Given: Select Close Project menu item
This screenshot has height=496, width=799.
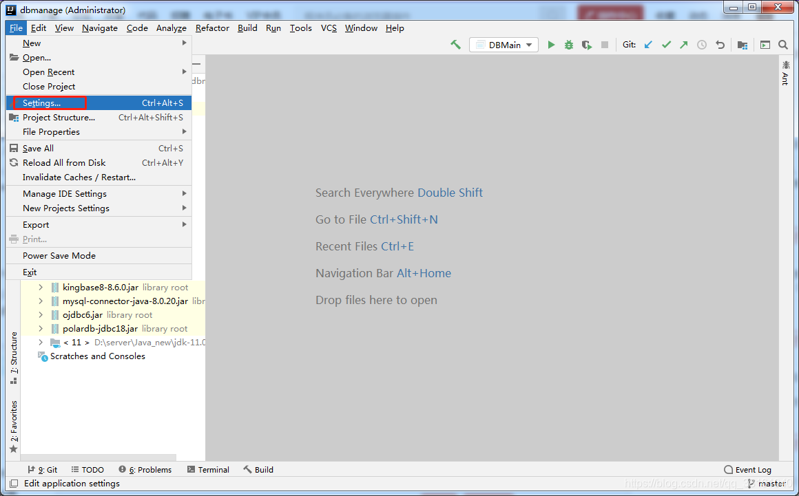Looking at the screenshot, I should click(x=99, y=87).
